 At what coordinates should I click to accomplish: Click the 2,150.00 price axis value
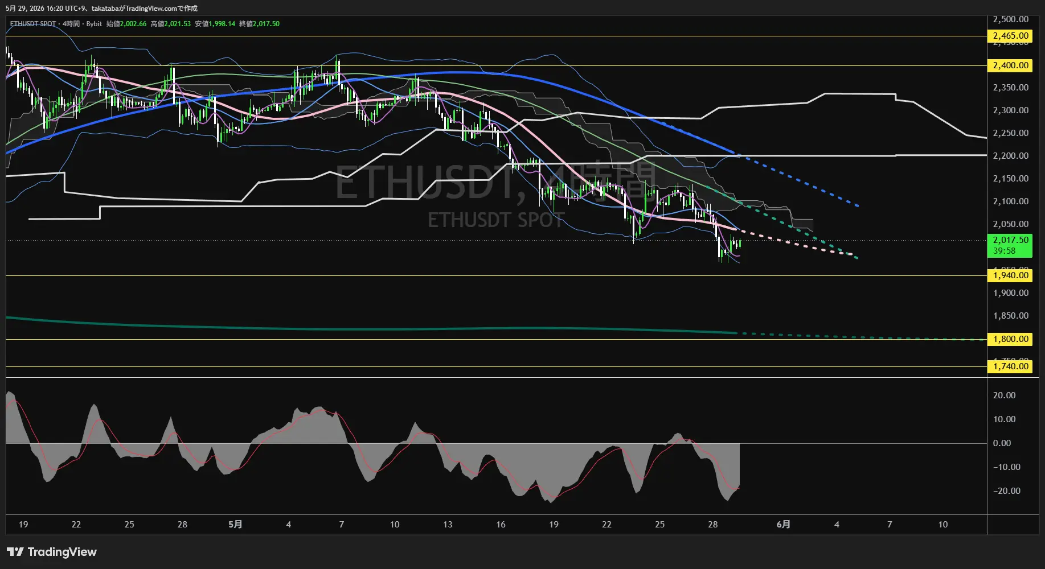[1010, 179]
